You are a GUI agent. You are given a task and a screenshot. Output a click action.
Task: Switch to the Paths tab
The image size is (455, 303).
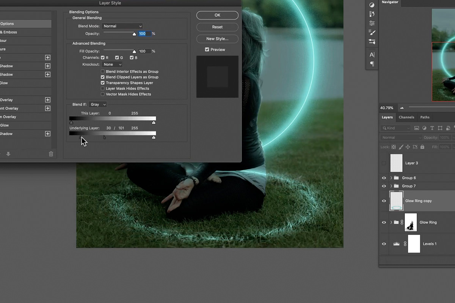425,117
